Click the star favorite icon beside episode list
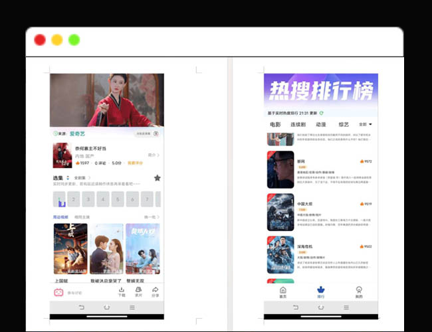The width and height of the screenshot is (432, 332). [158, 178]
